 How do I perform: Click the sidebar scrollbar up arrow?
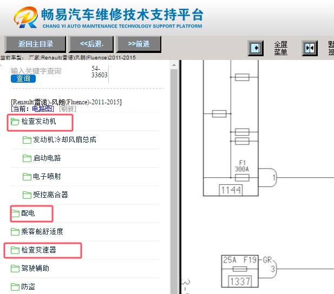174,65
